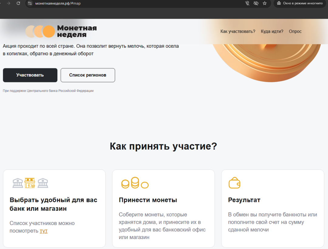Screen dimensions: 328x249
Task: Click the Принести монеты card heading
Action: [148, 200]
